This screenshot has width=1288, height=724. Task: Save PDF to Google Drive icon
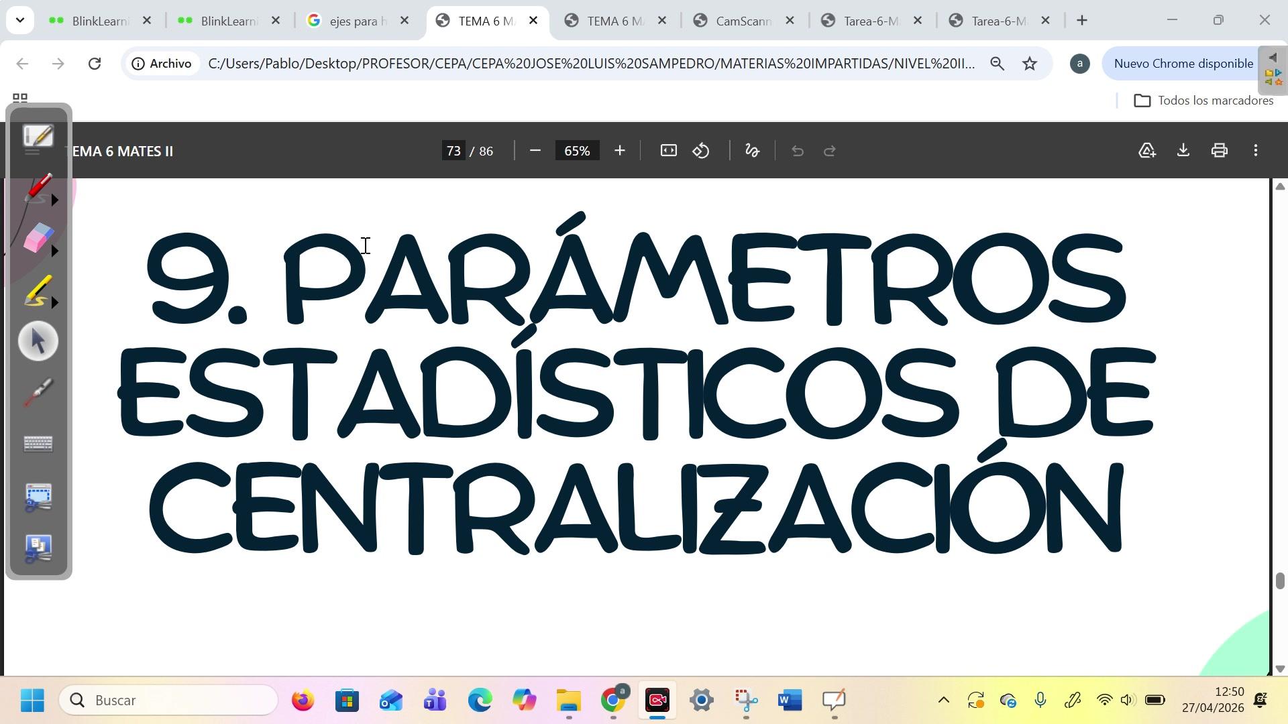click(1147, 151)
